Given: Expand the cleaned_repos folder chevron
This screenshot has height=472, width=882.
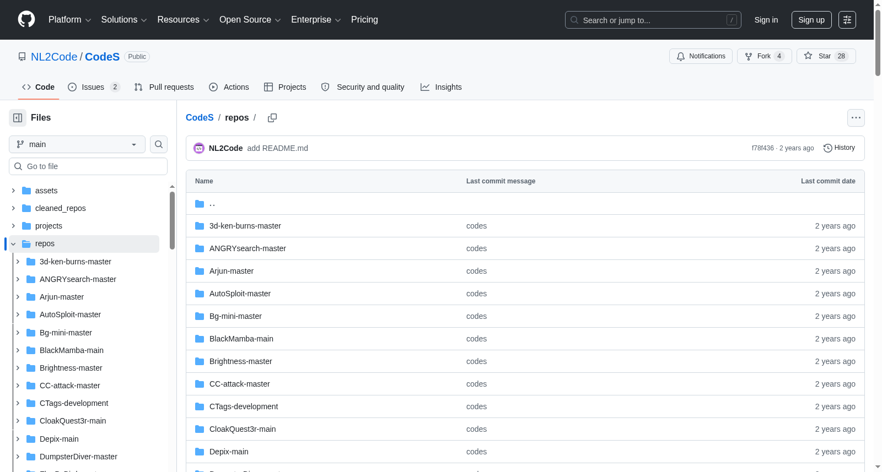Looking at the screenshot, I should tap(13, 208).
